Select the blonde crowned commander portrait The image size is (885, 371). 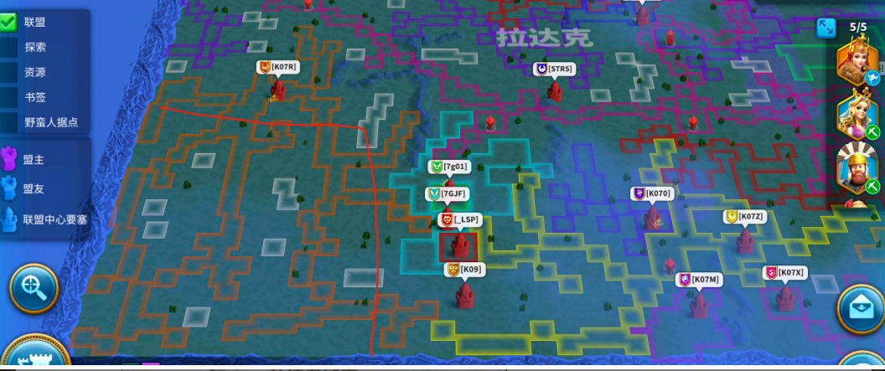(x=857, y=116)
